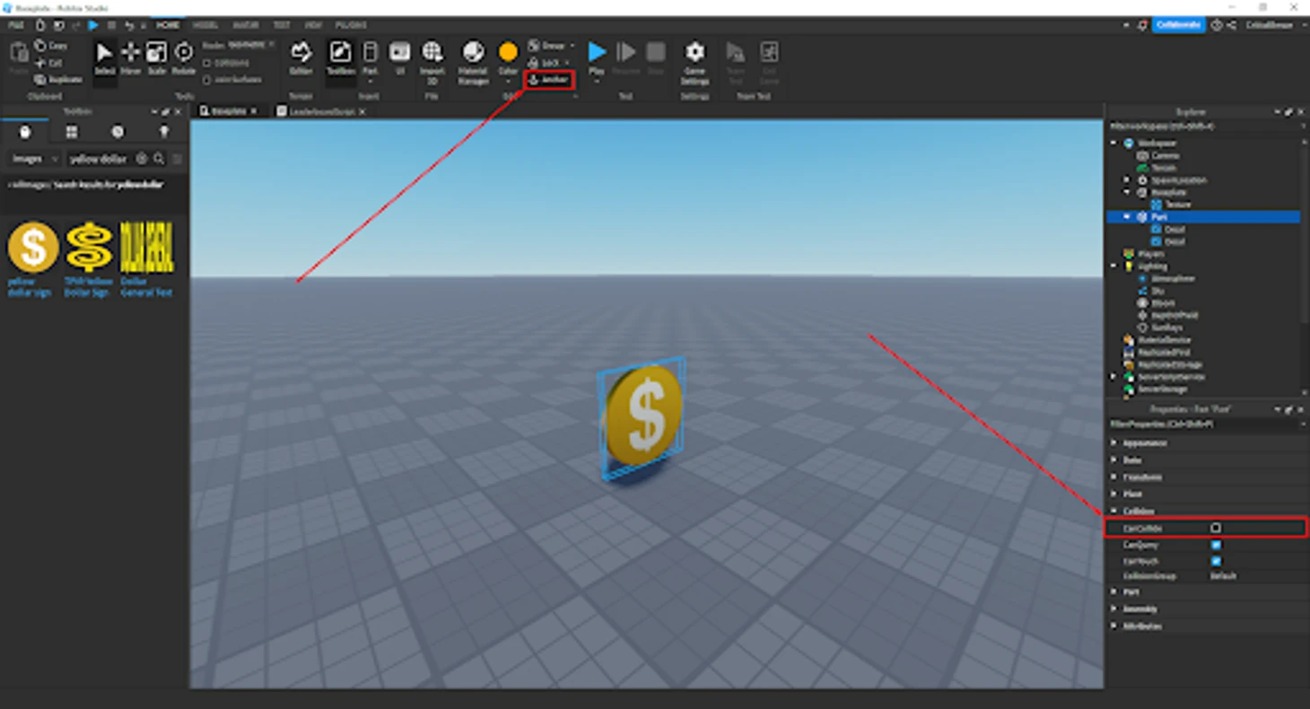Expand the Transform properties section
This screenshot has height=709, width=1310.
pos(1114,477)
